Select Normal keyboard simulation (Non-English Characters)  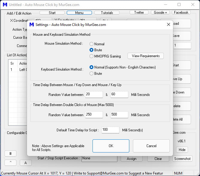[122, 67]
